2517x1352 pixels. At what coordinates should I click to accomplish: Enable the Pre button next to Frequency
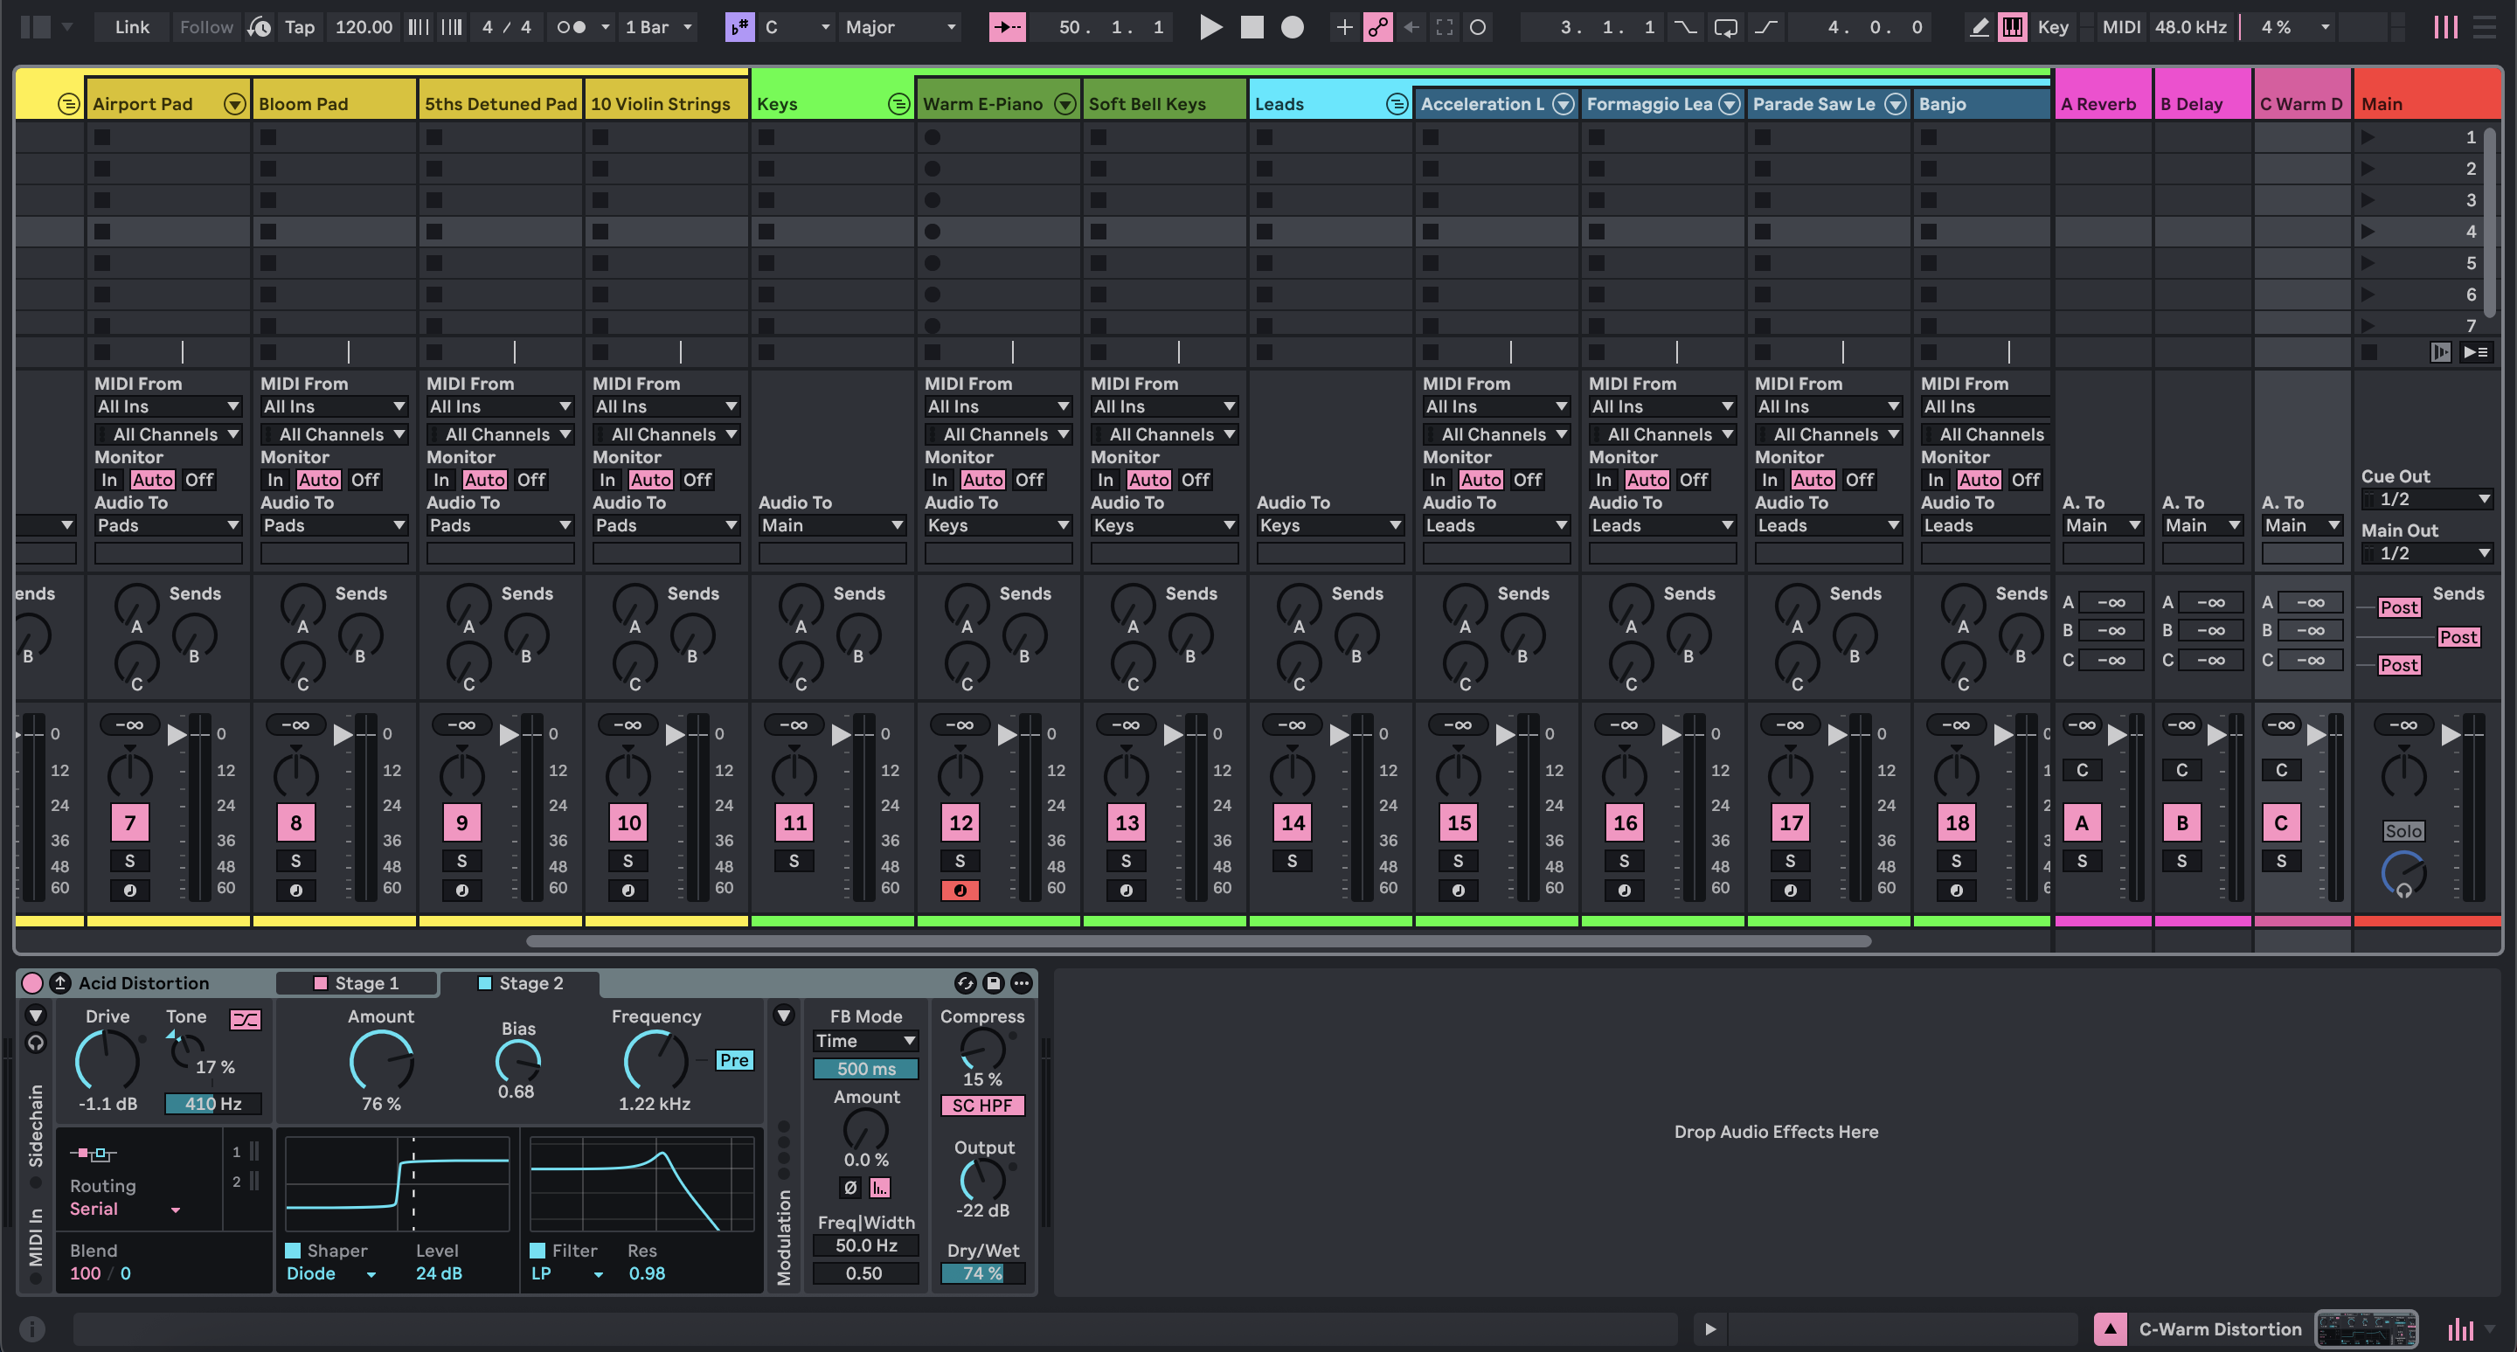(735, 1060)
